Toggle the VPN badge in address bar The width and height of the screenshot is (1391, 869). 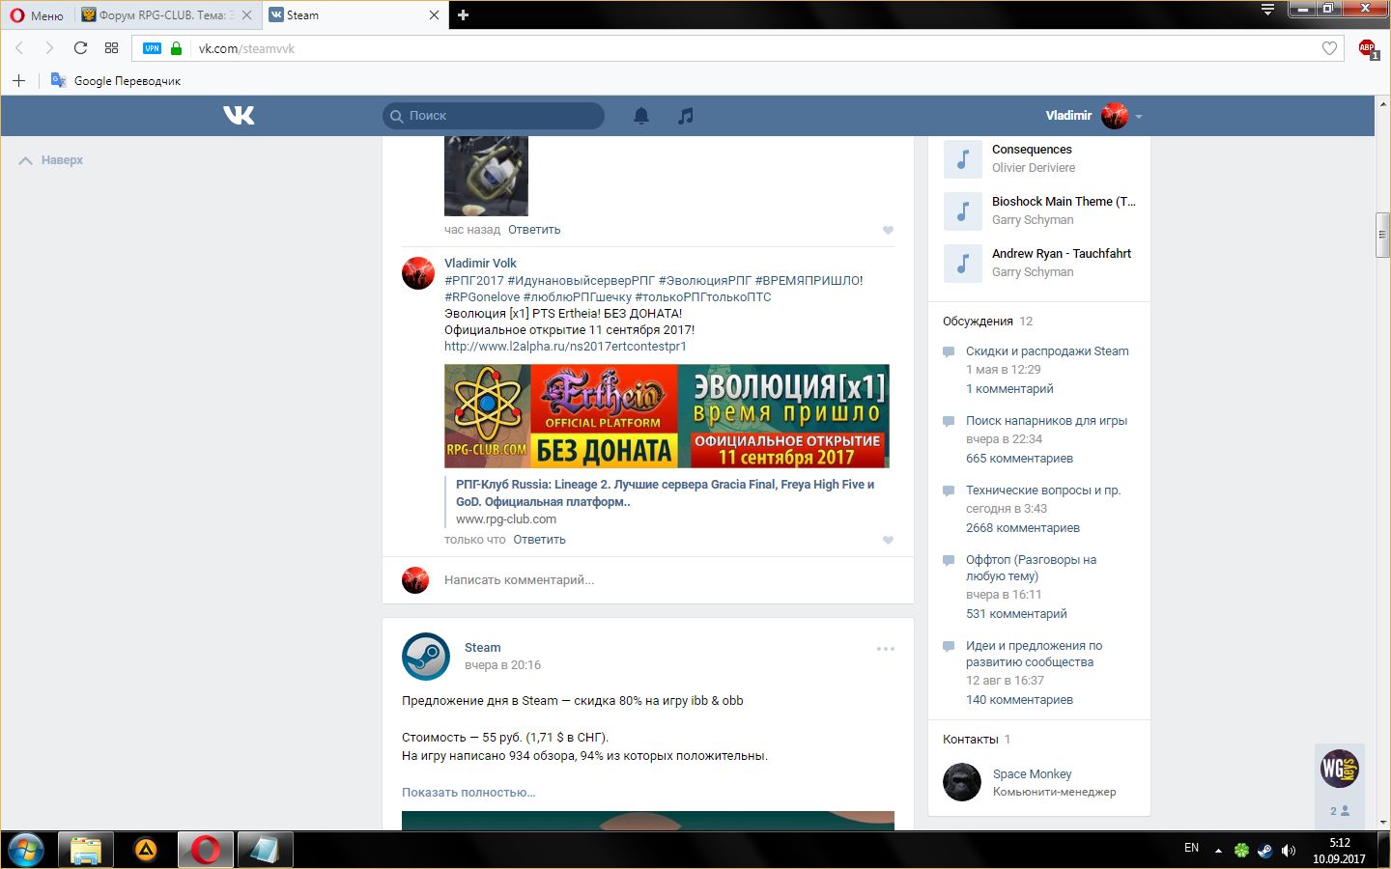tap(152, 48)
